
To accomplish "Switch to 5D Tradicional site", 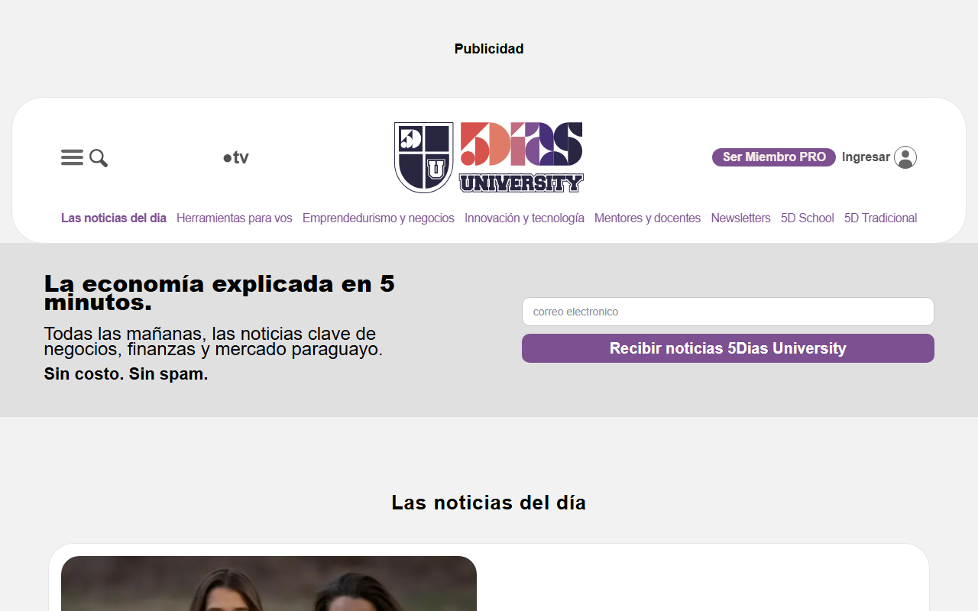I will 880,218.
